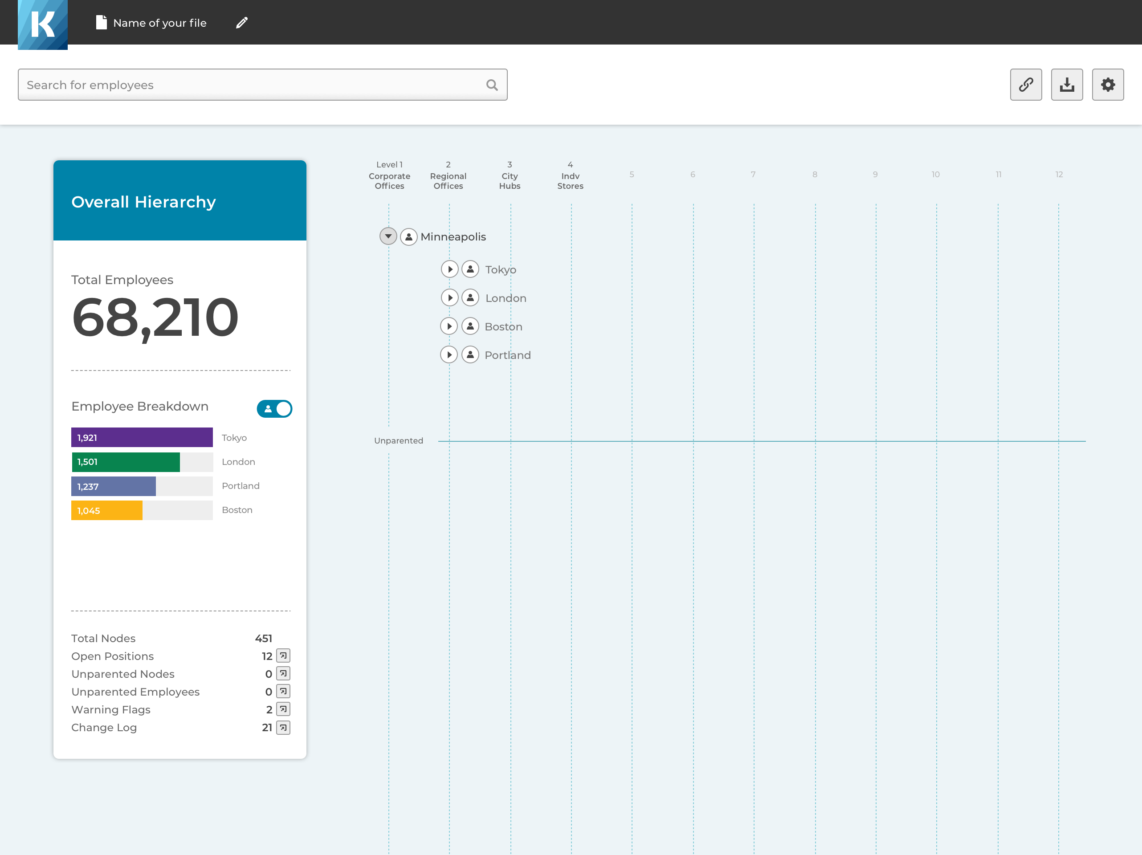Click the Boston node label
This screenshot has width=1142, height=855.
pyautogui.click(x=503, y=327)
